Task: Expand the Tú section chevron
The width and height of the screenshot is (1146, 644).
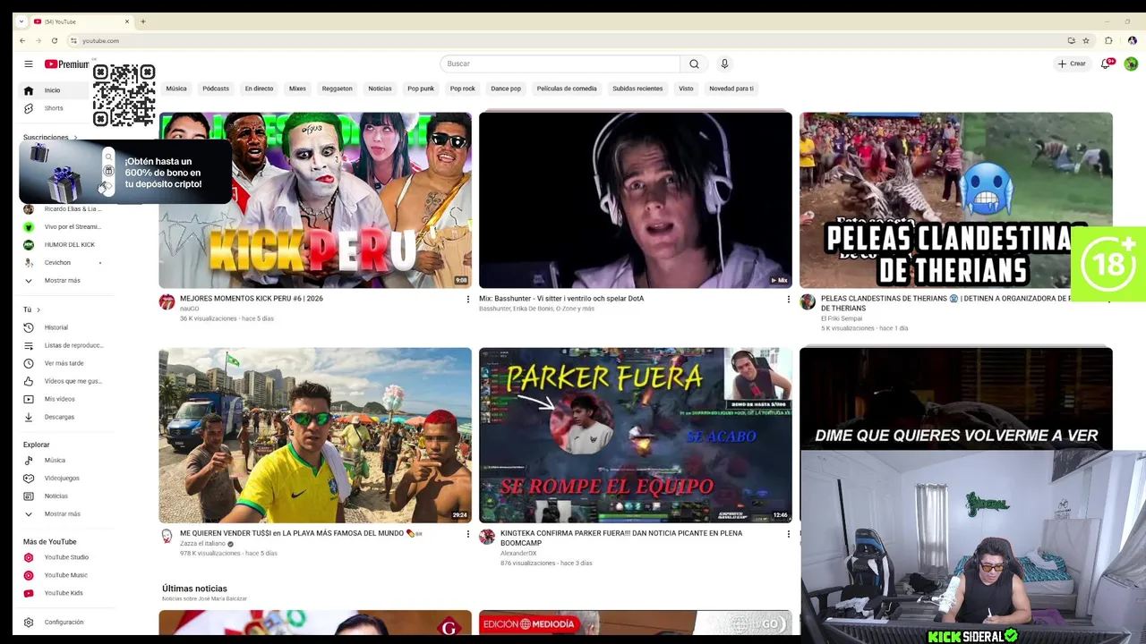Action: [x=38, y=309]
